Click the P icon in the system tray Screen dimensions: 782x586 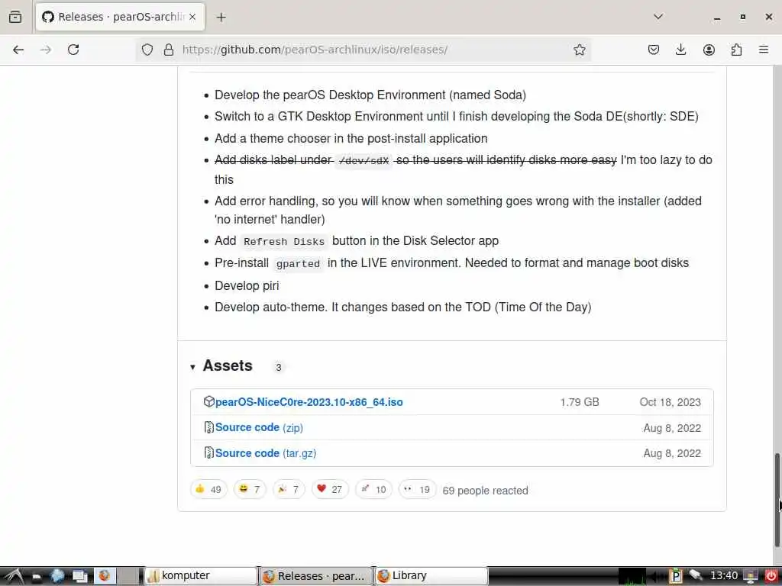click(x=675, y=576)
